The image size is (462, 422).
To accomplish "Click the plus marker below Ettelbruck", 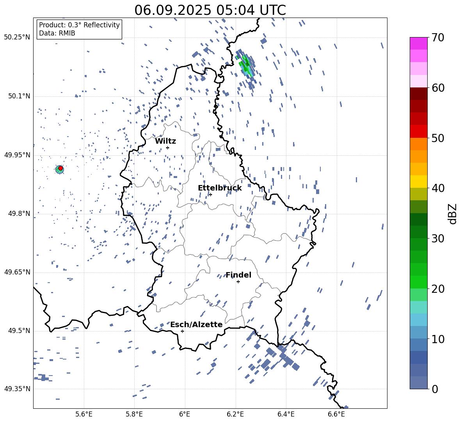I will (210, 194).
